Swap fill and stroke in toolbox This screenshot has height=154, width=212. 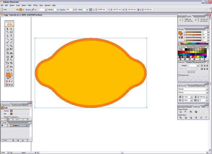[x=12, y=74]
